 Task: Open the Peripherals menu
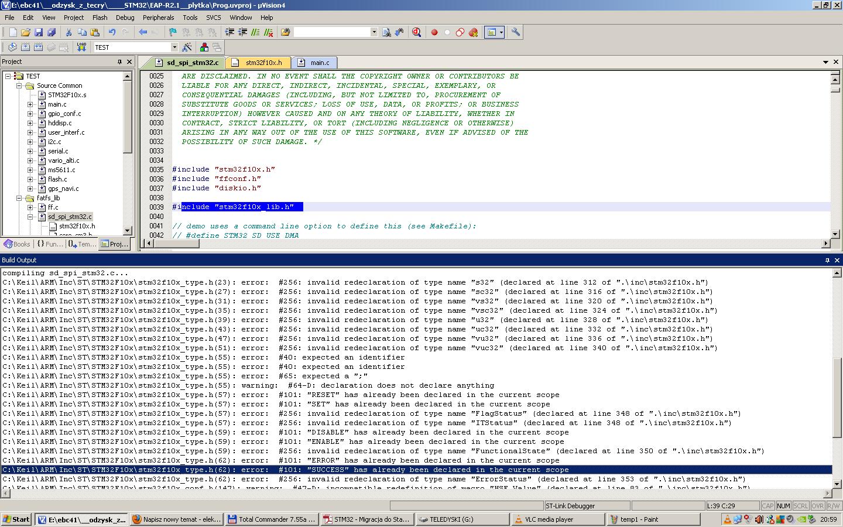(159, 18)
